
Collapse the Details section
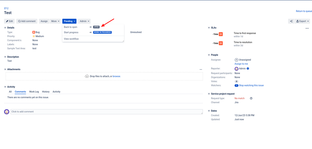[x=5, y=28]
